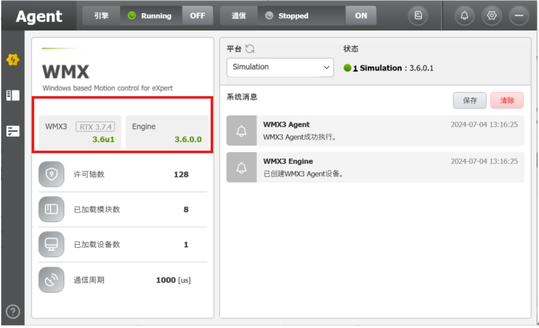
Task: Open settings gear in top bar
Action: click(491, 15)
